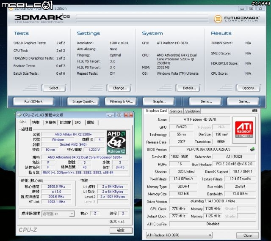Image resolution: width=271 pixels, height=241 pixels.
Task: Click the GPU-Z Name field
Action: [x=200, y=119]
